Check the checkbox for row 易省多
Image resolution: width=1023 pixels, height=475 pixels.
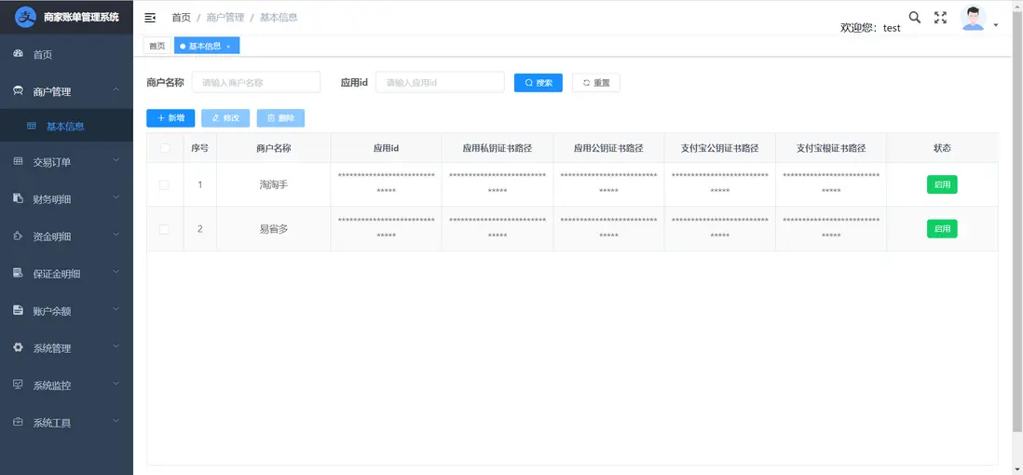click(x=164, y=229)
